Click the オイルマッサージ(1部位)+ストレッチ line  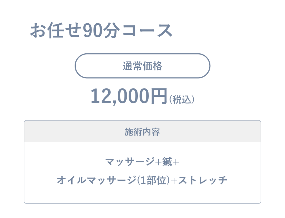pyautogui.click(x=142, y=180)
